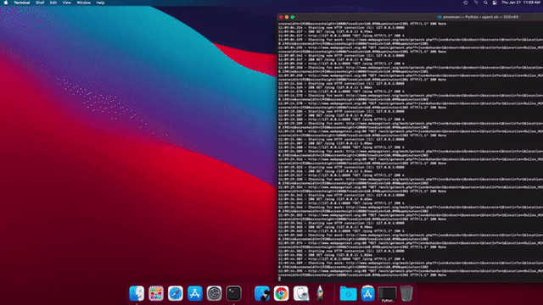Open Disk Utility stethoscope icon in Dock
Screen dimensions: 543x305
point(301,294)
